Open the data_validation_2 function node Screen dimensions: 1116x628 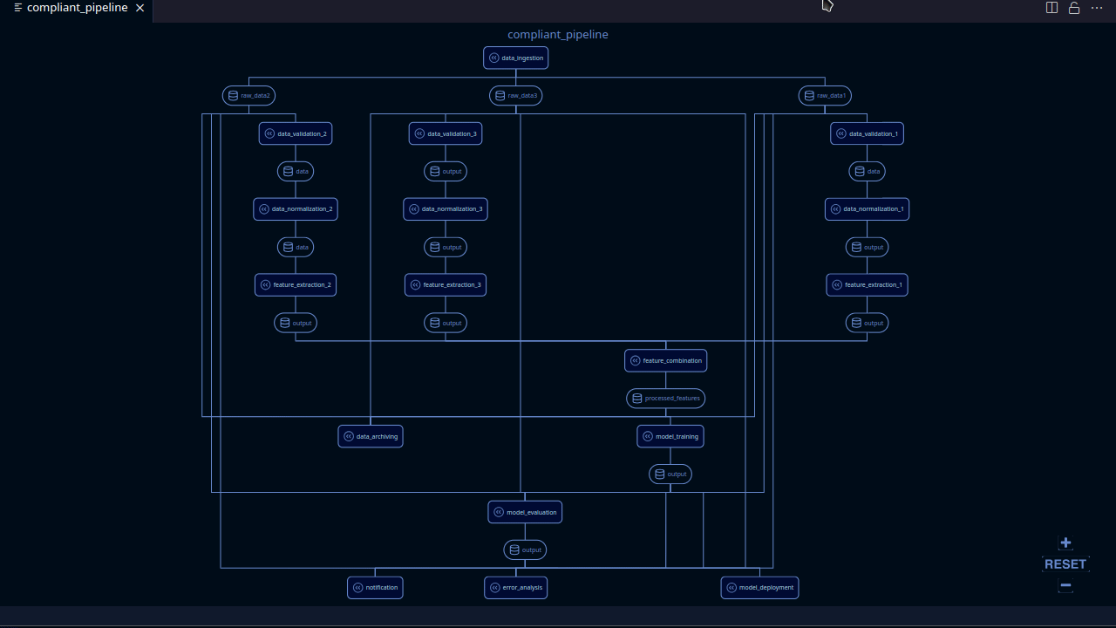coord(296,133)
